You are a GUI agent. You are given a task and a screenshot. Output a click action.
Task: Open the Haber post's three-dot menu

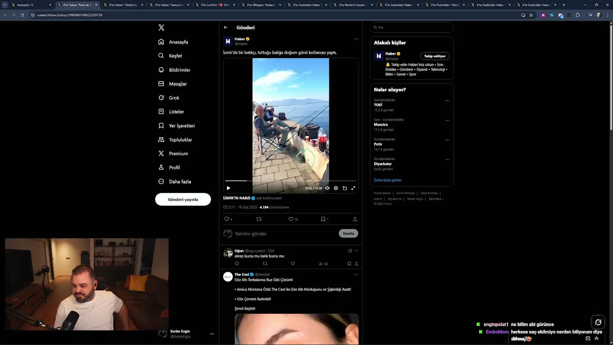click(x=356, y=39)
